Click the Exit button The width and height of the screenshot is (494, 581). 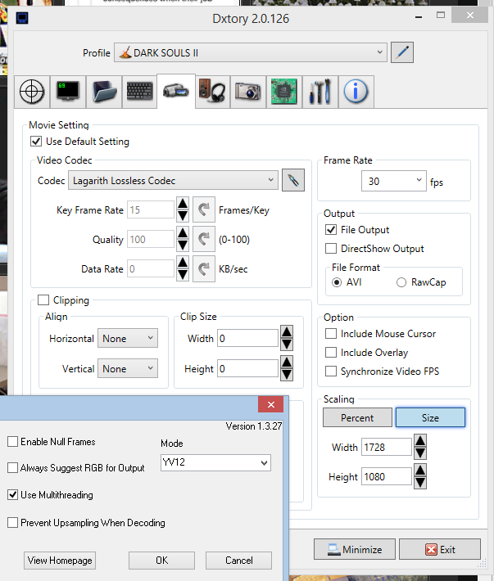tap(440, 549)
